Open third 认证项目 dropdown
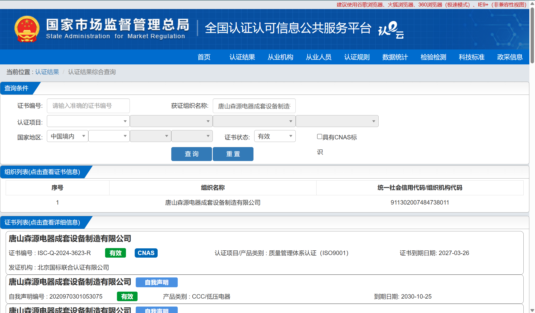This screenshot has width=535, height=313. [254, 121]
